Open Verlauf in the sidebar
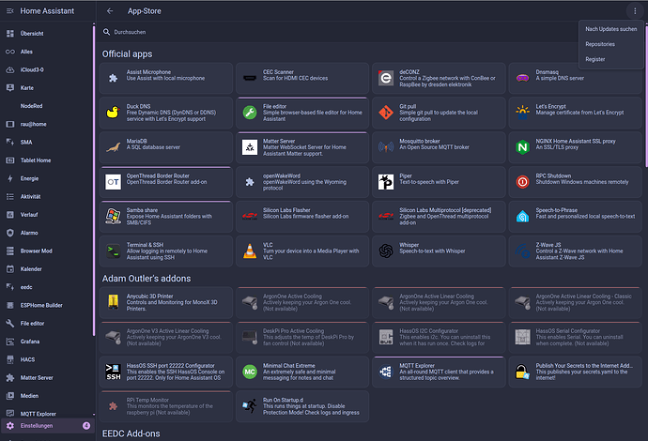The width and height of the screenshot is (648, 441). pos(48,215)
